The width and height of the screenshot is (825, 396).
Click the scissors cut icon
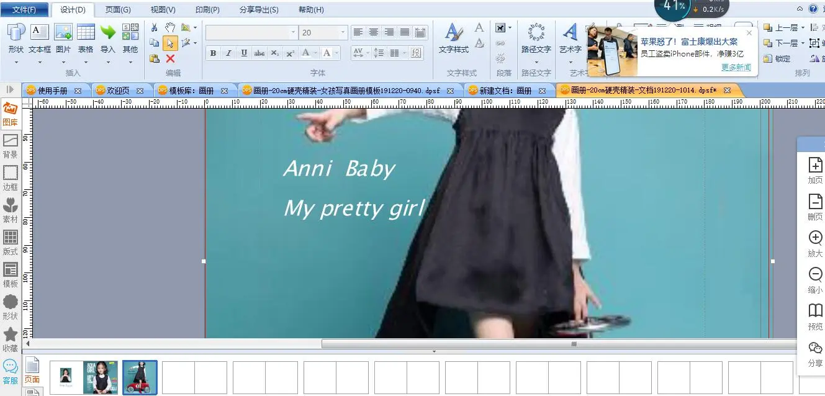(155, 28)
